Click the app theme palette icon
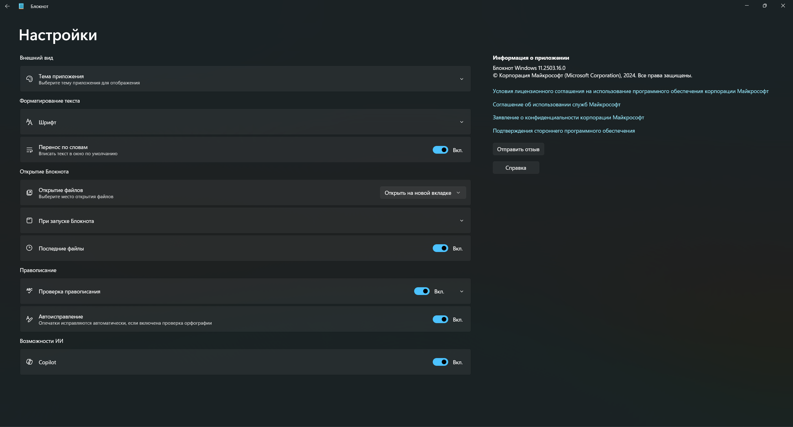This screenshot has height=427, width=793. tap(29, 79)
